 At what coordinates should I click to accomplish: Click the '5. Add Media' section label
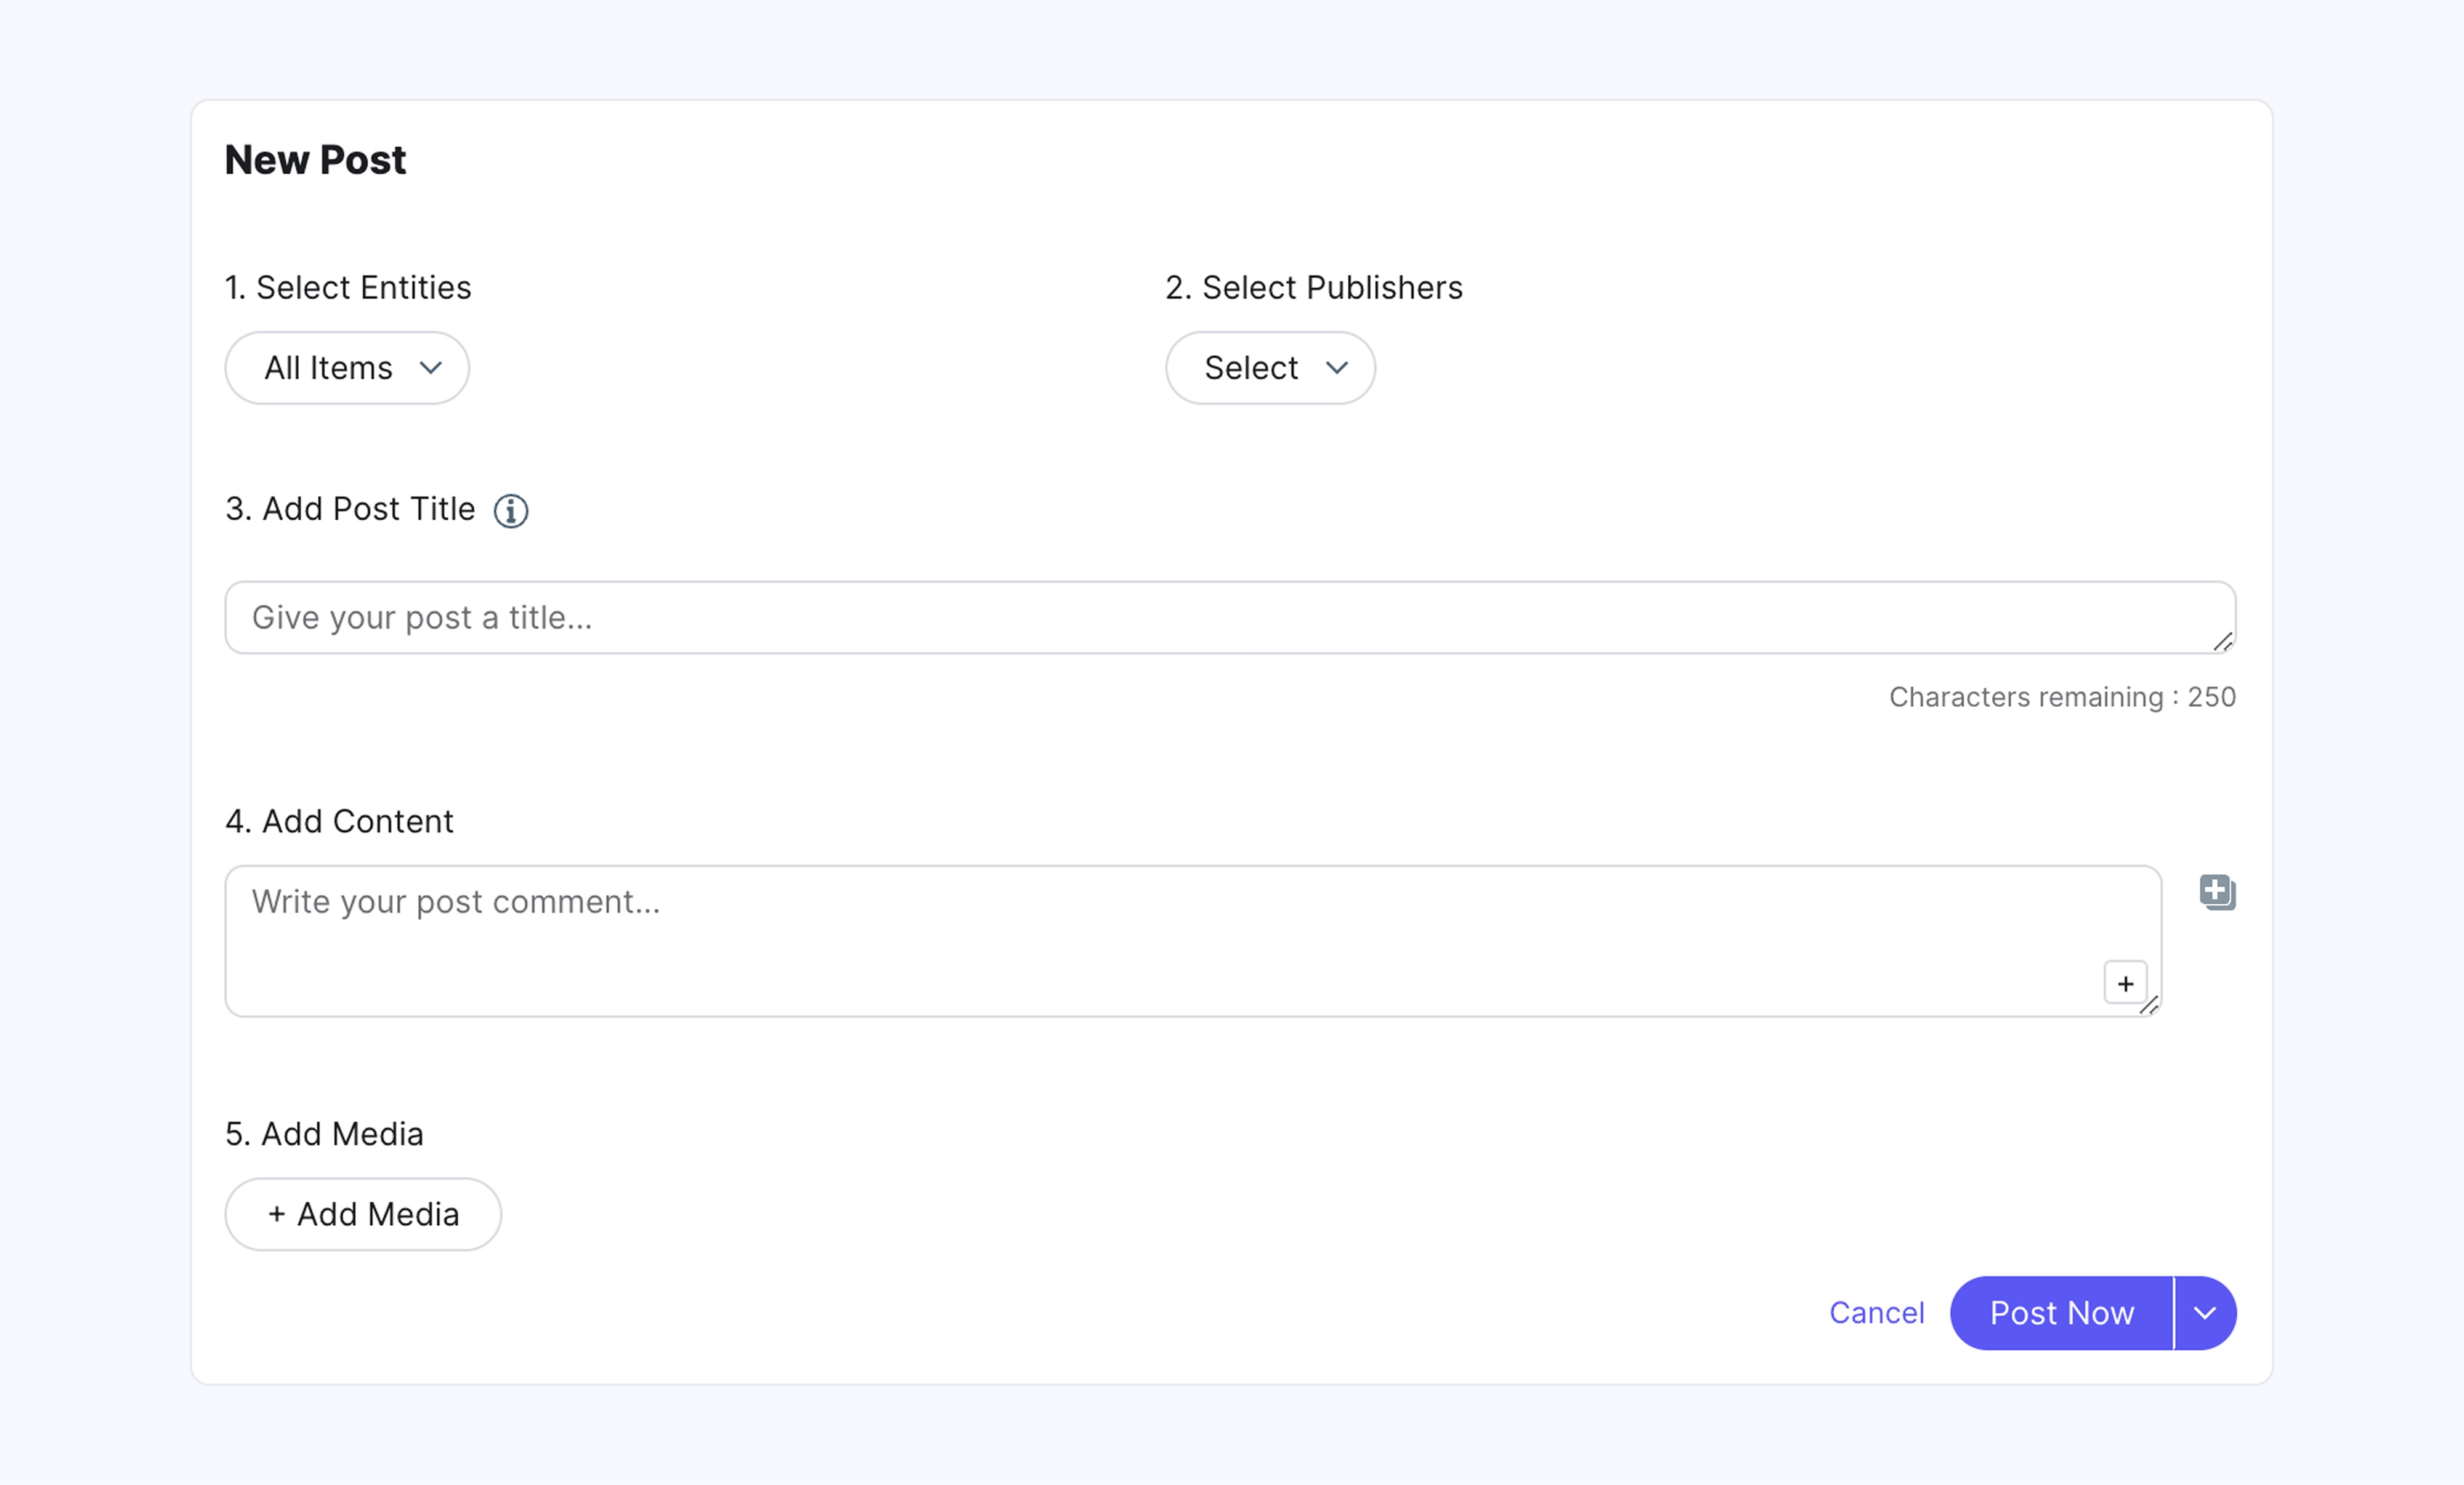tap(324, 1134)
